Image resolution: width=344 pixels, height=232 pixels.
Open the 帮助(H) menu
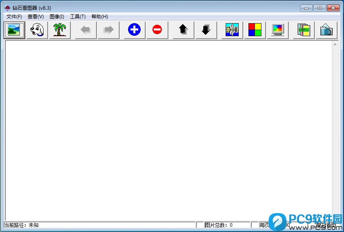[100, 17]
